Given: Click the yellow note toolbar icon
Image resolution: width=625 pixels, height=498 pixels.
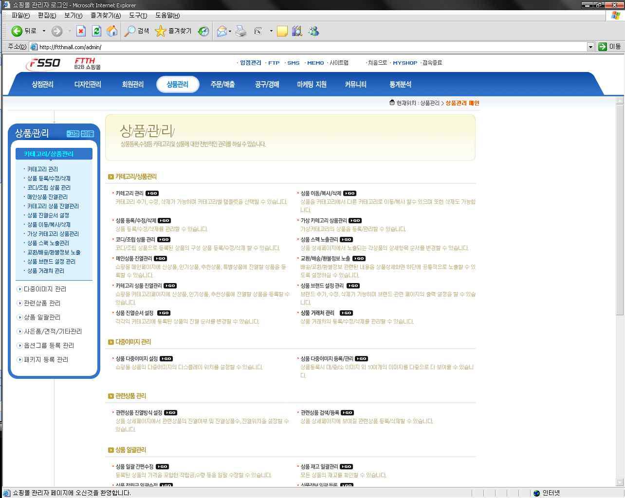Looking at the screenshot, I should coord(282,31).
